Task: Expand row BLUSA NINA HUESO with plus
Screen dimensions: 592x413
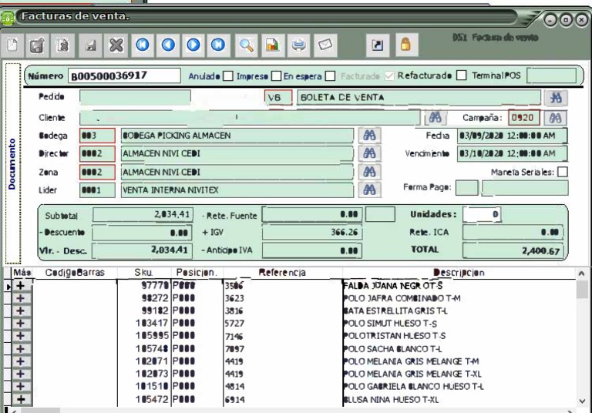Action: coord(21,399)
